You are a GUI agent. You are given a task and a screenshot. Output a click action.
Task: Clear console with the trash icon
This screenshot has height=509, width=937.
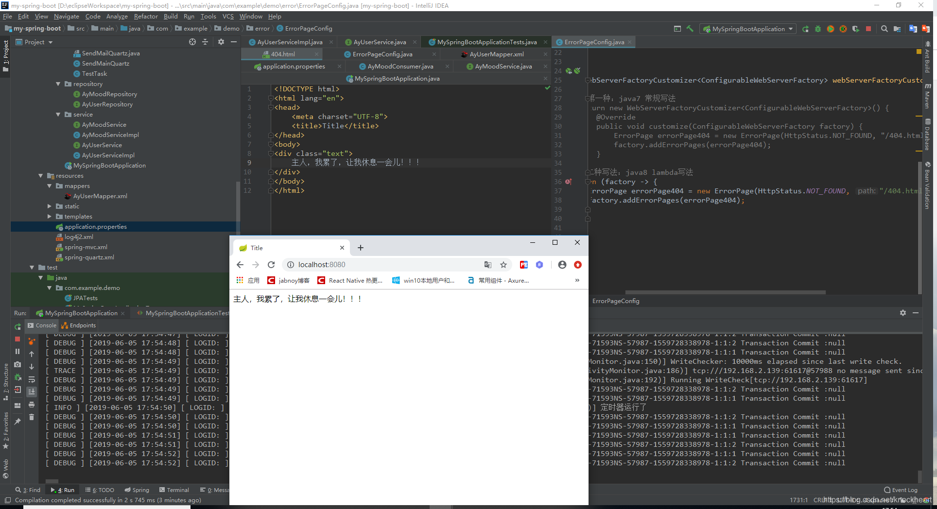pyautogui.click(x=32, y=417)
